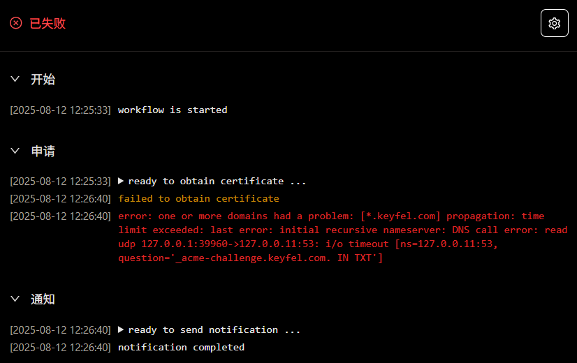Click 'notification completed' log line

(181, 347)
